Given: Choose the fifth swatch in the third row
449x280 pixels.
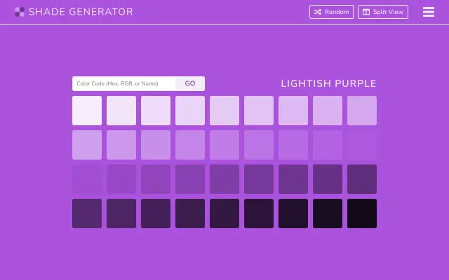Looking at the screenshot, I should coord(224,179).
